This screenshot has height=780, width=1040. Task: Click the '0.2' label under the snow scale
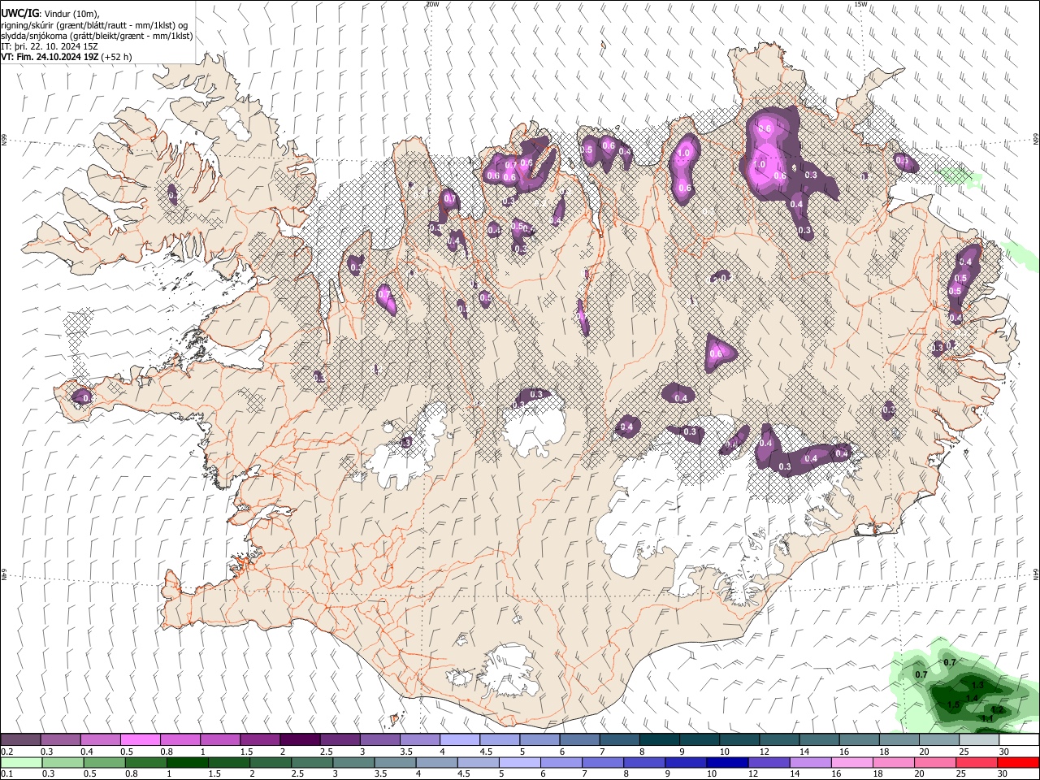click(x=8, y=752)
